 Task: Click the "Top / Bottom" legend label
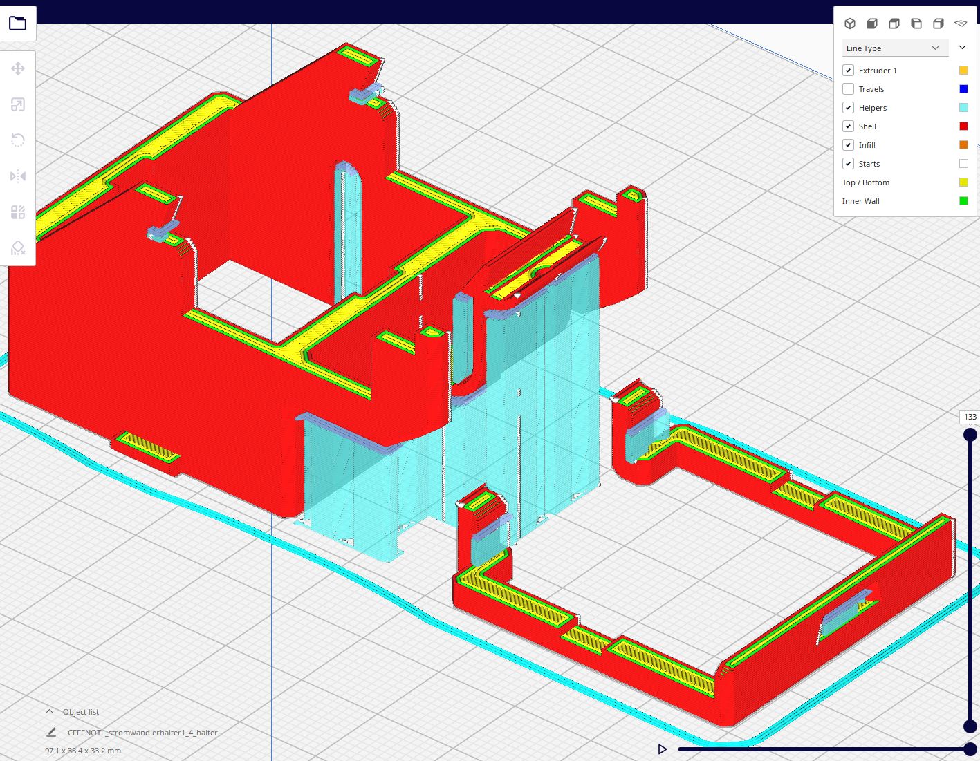pos(866,182)
